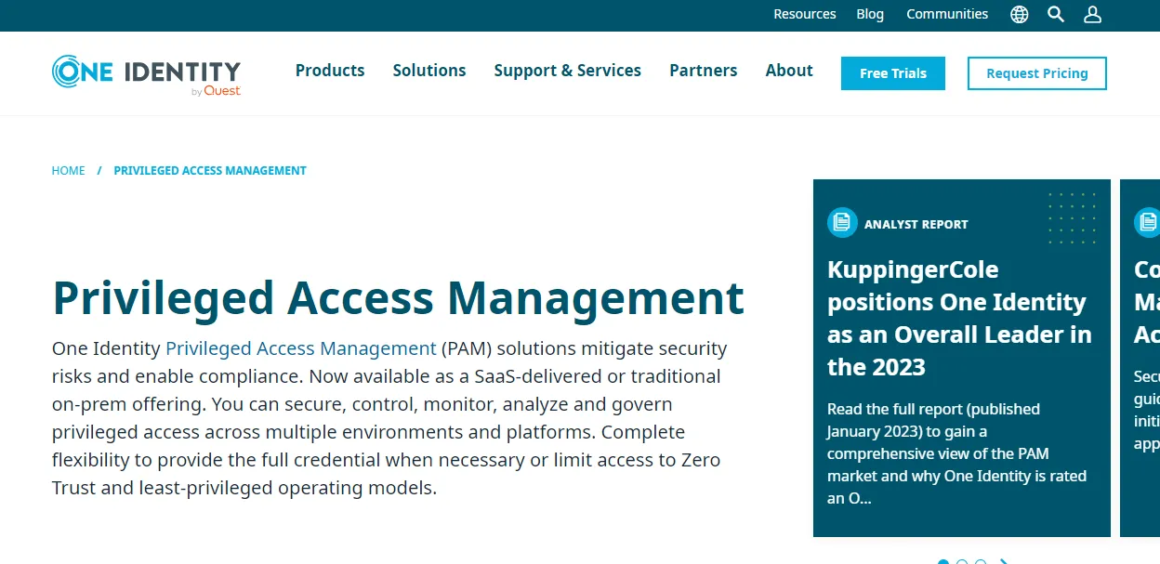Follow the inline Privileged Access Management link
Image resolution: width=1160 pixels, height=564 pixels.
(301, 348)
